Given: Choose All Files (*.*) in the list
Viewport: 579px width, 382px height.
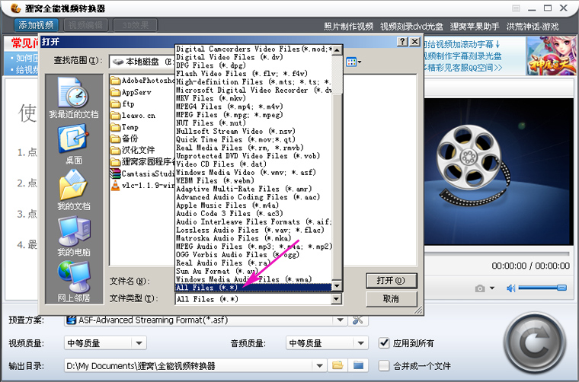Looking at the screenshot, I should pyautogui.click(x=253, y=287).
